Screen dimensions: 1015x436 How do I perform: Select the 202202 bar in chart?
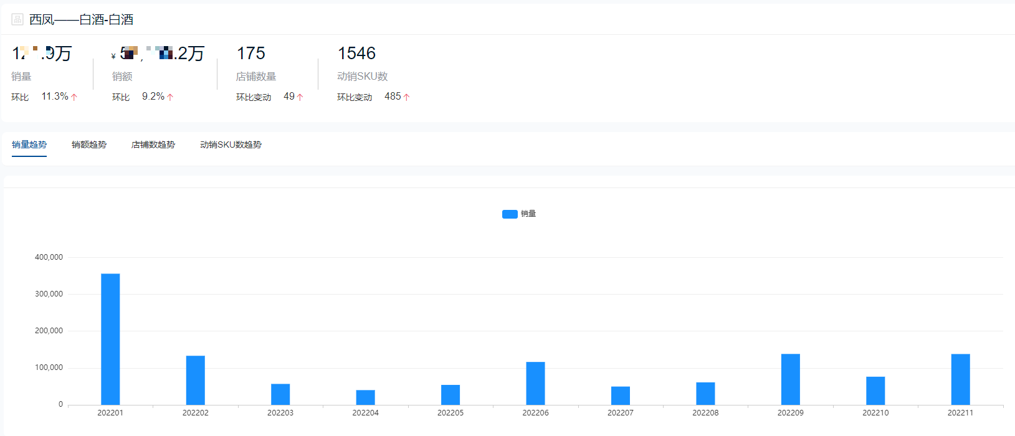point(196,381)
